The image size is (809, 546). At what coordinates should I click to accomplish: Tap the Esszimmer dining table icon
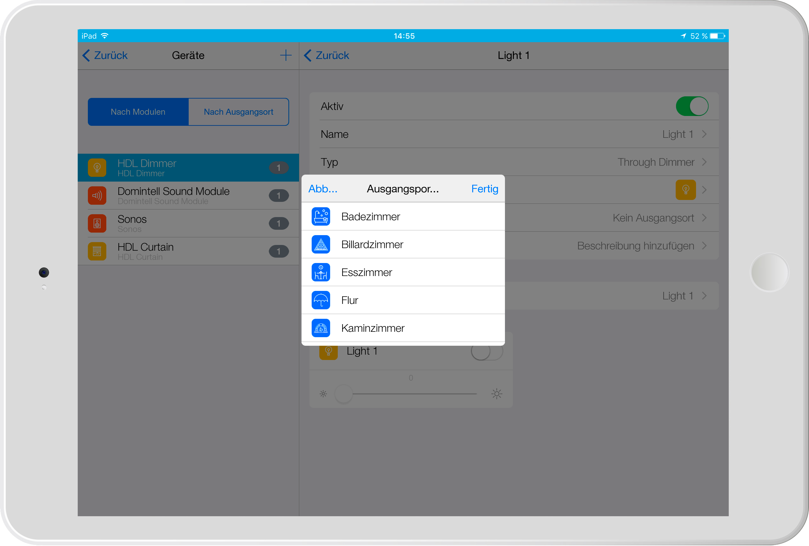[321, 272]
